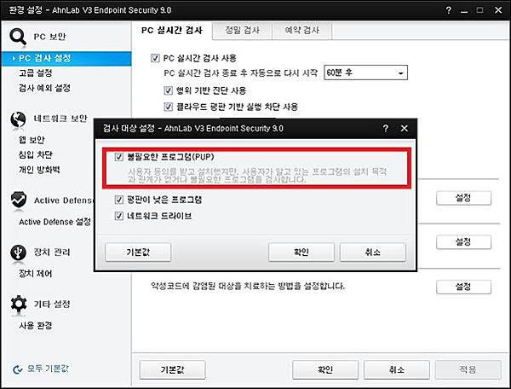Screen dimensions: 511x389
Task: Click the PC 보안 magnifier icon
Action: (18, 37)
